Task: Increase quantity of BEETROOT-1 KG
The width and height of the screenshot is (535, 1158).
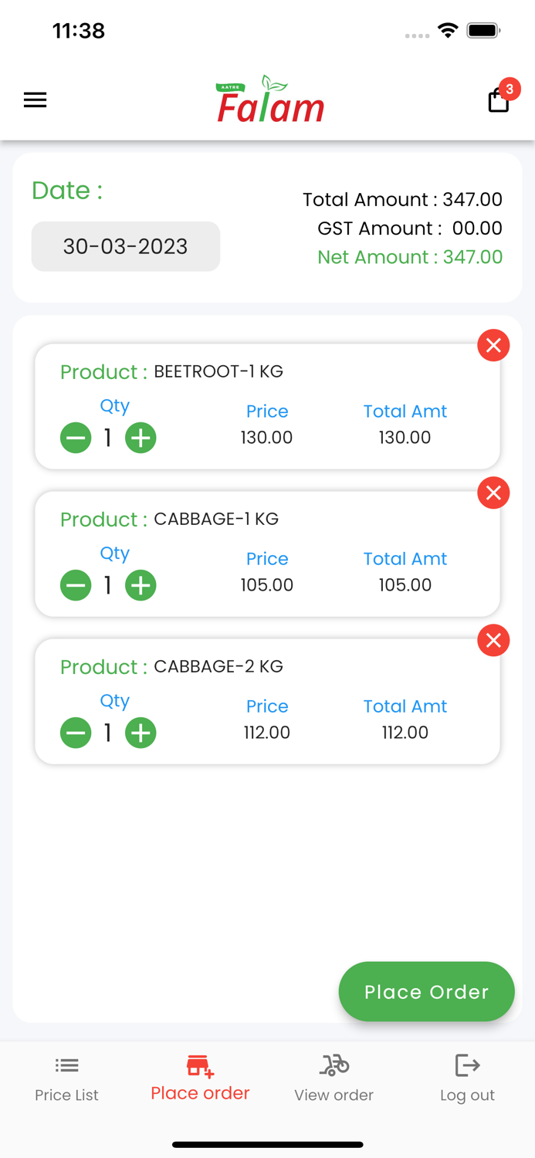Action: click(141, 438)
